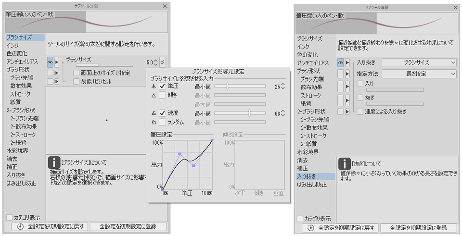
Task: Click the tilt triangle icon beside 傾き
Action: (154, 95)
